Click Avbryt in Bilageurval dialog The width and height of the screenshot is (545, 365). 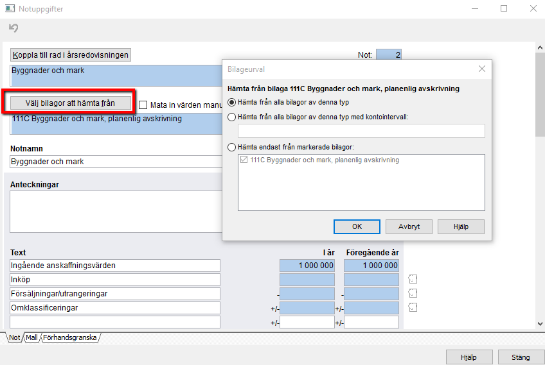click(x=409, y=226)
